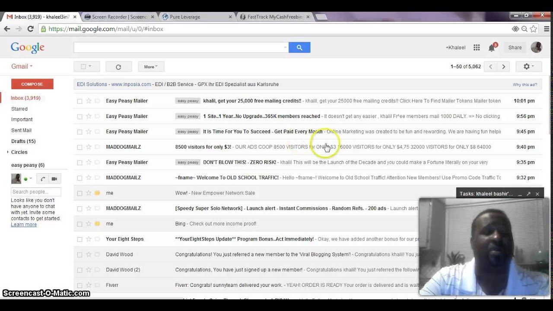Image resolution: width=553 pixels, height=311 pixels.
Task: Star the Fiverr email
Action: (89, 285)
